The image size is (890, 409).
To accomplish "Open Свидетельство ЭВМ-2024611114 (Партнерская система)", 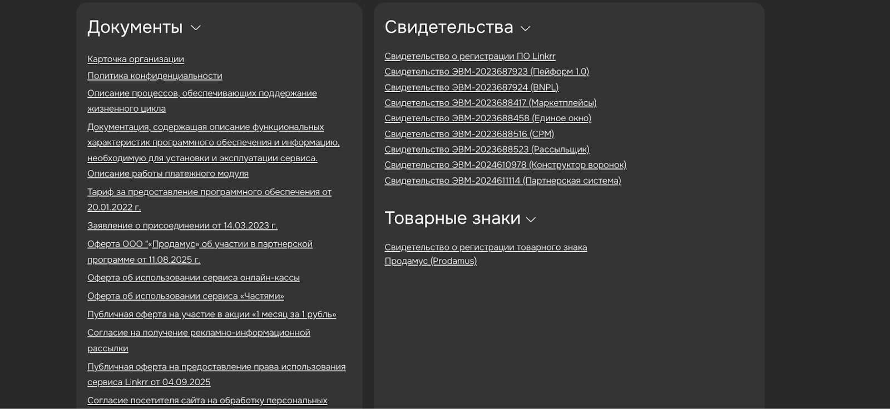I will [x=503, y=181].
